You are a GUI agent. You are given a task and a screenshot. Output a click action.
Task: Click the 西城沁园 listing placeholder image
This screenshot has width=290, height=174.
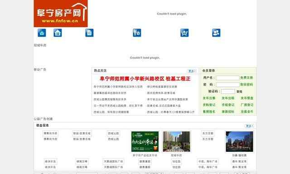[113, 133]
